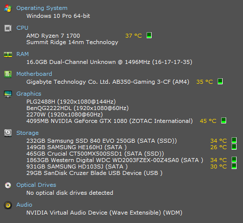Open the Graphics section heading

coord(29,94)
